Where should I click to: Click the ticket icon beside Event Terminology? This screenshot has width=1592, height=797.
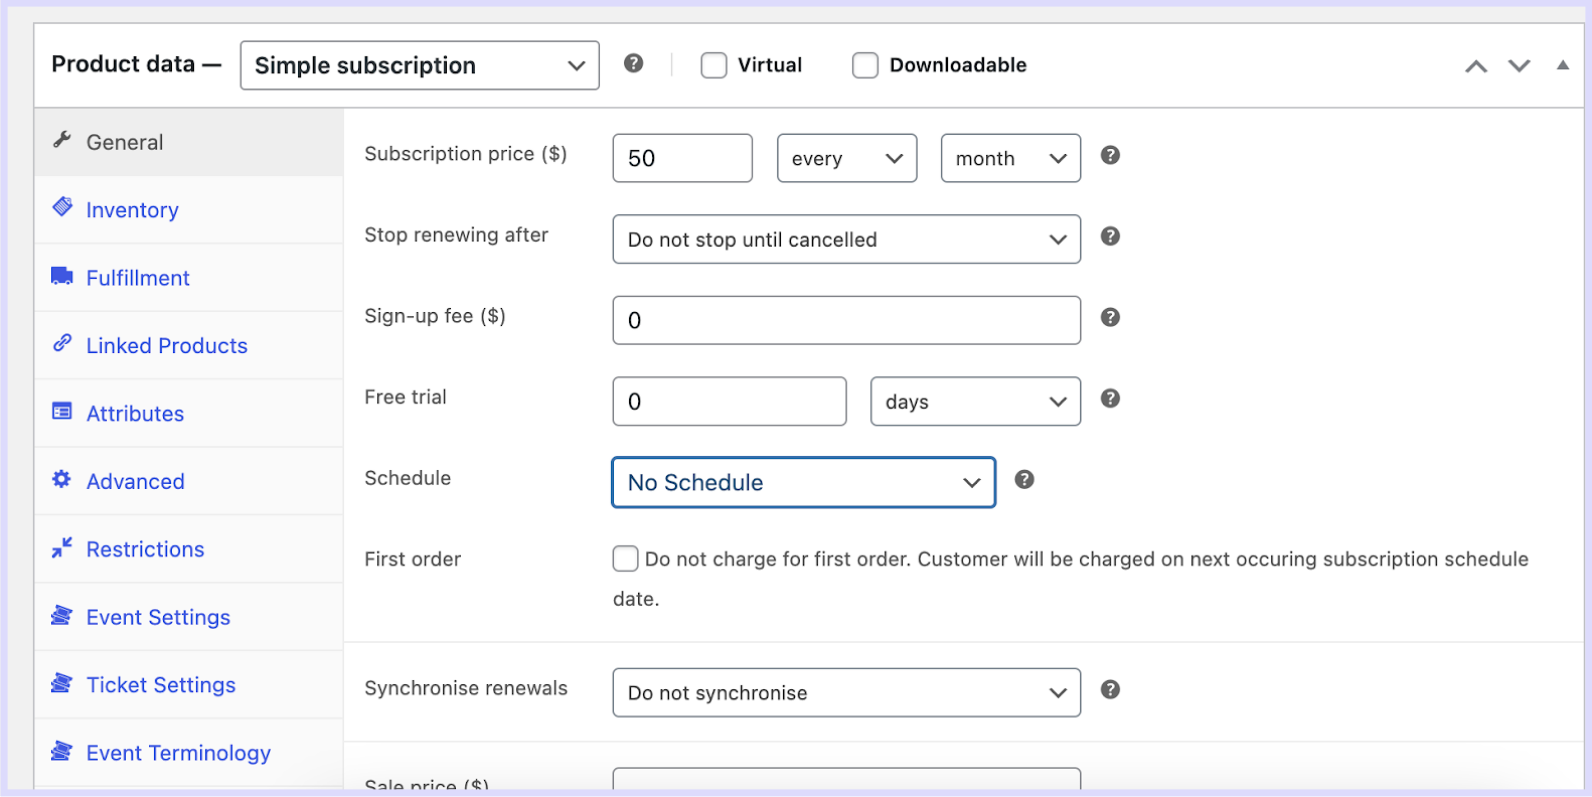pyautogui.click(x=62, y=751)
